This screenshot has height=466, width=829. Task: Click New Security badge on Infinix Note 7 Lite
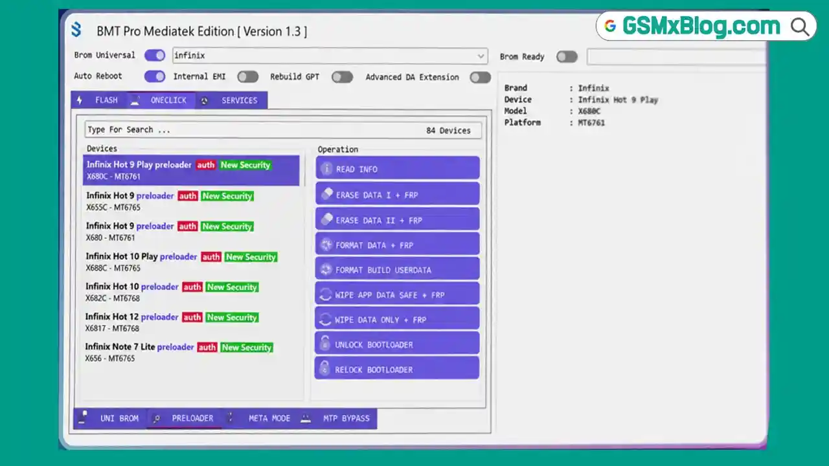[x=246, y=348]
